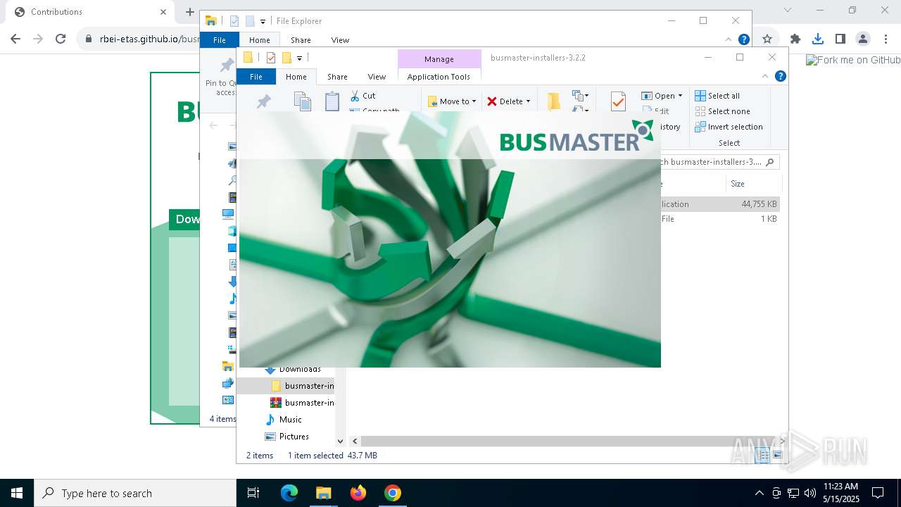This screenshot has height=507, width=901.
Task: Switch to Home tab in busmaster-installers window
Action: (x=296, y=77)
